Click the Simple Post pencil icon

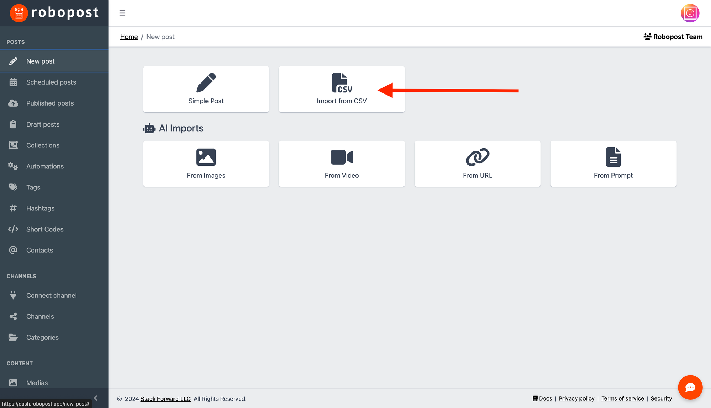click(x=206, y=83)
